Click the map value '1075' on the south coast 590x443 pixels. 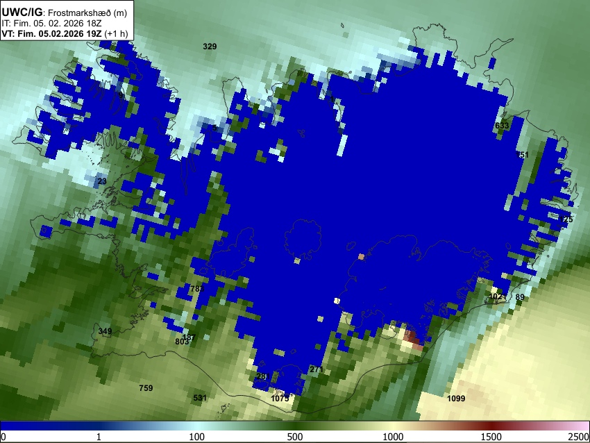point(280,398)
